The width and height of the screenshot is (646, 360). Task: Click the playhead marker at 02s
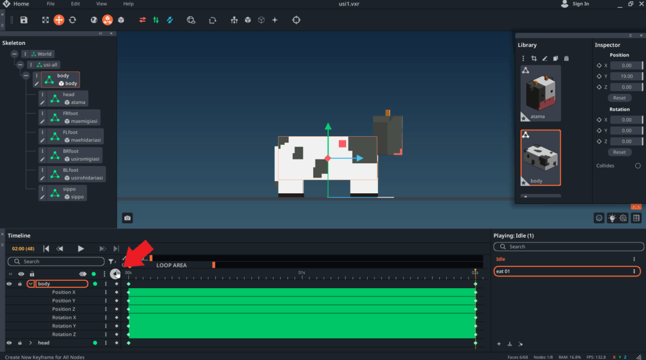[475, 272]
